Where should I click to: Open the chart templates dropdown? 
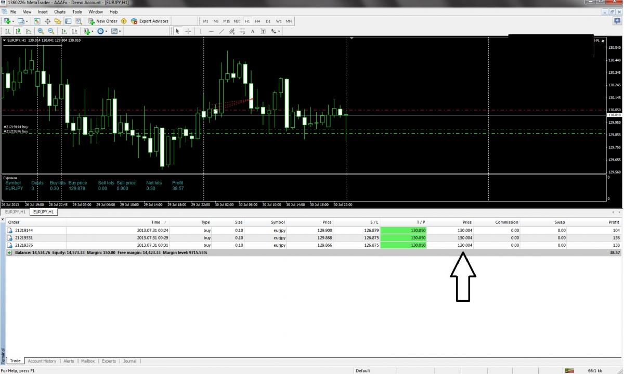point(120,31)
